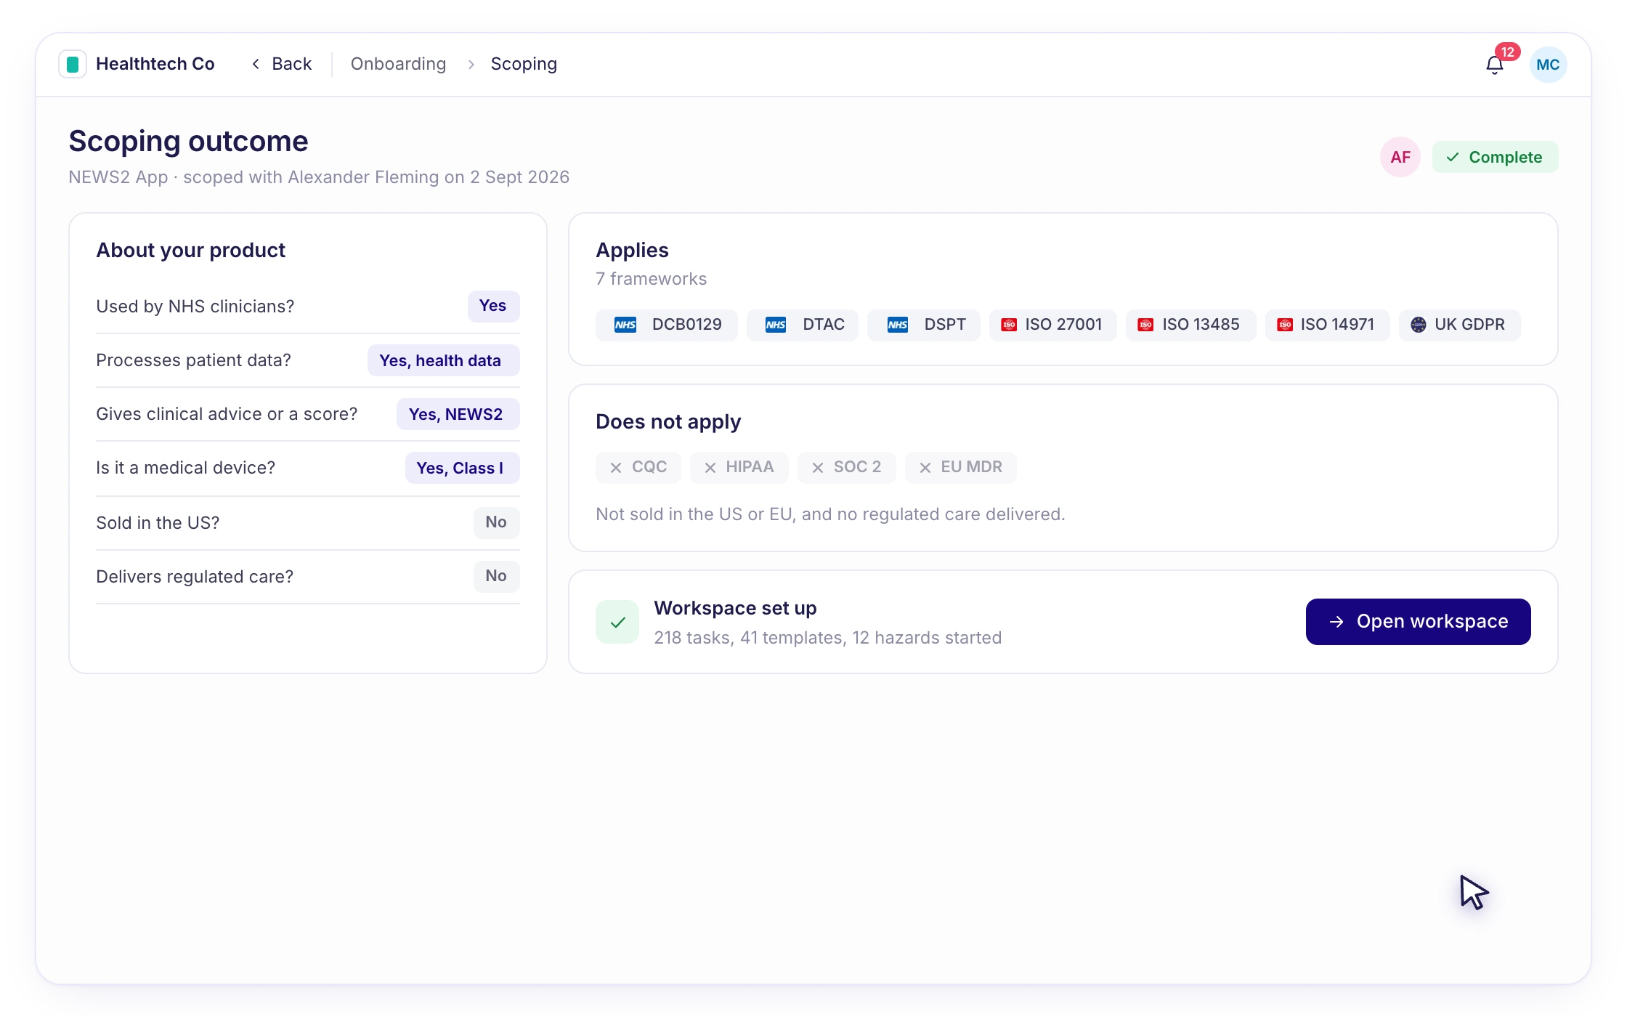Click the X icon on HIPAA chip
The height and width of the screenshot is (1017, 1627).
pos(710,468)
